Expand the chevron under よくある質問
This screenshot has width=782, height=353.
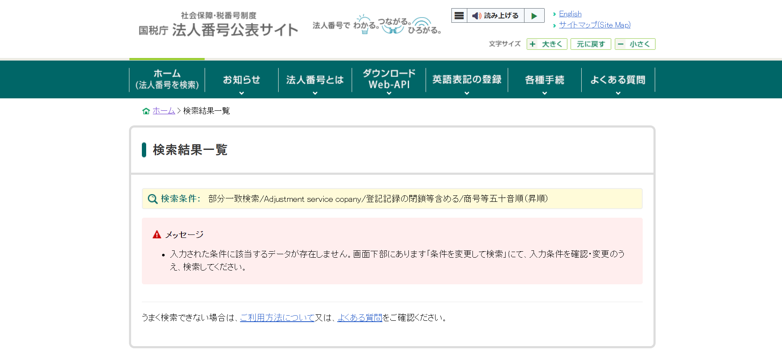[x=618, y=93]
